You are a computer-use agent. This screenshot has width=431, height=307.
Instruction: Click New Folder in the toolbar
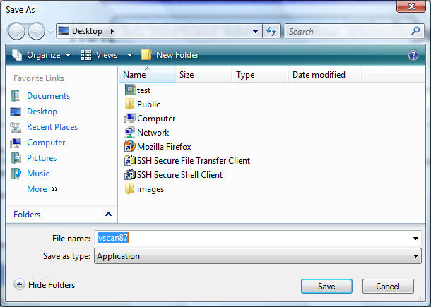(170, 55)
